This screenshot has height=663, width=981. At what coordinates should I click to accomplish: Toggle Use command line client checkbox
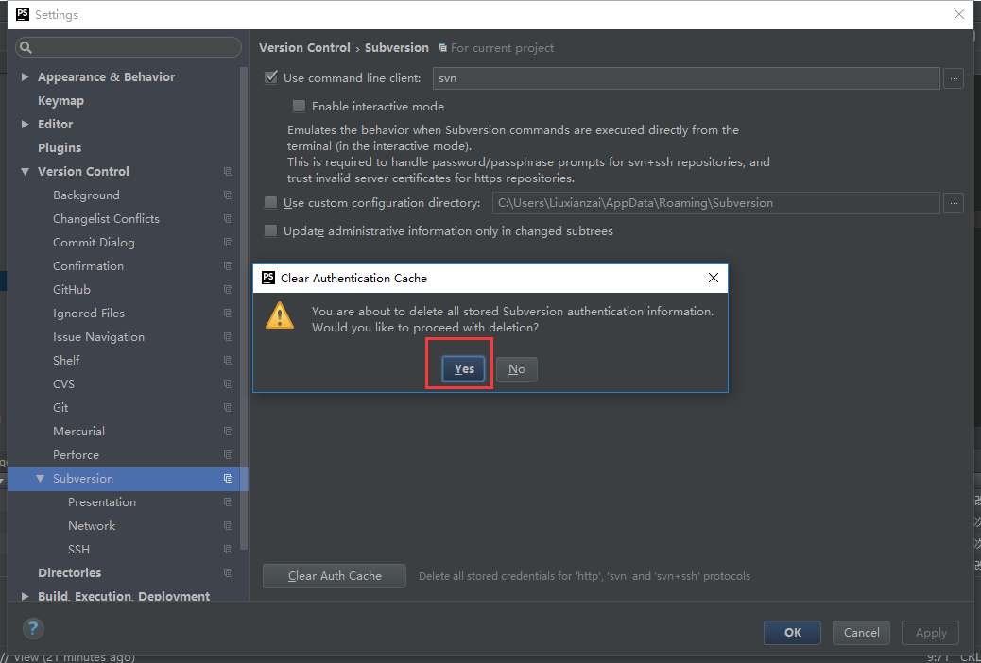tap(271, 77)
